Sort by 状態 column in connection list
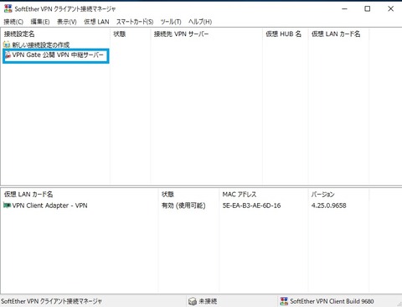 pyautogui.click(x=130, y=34)
